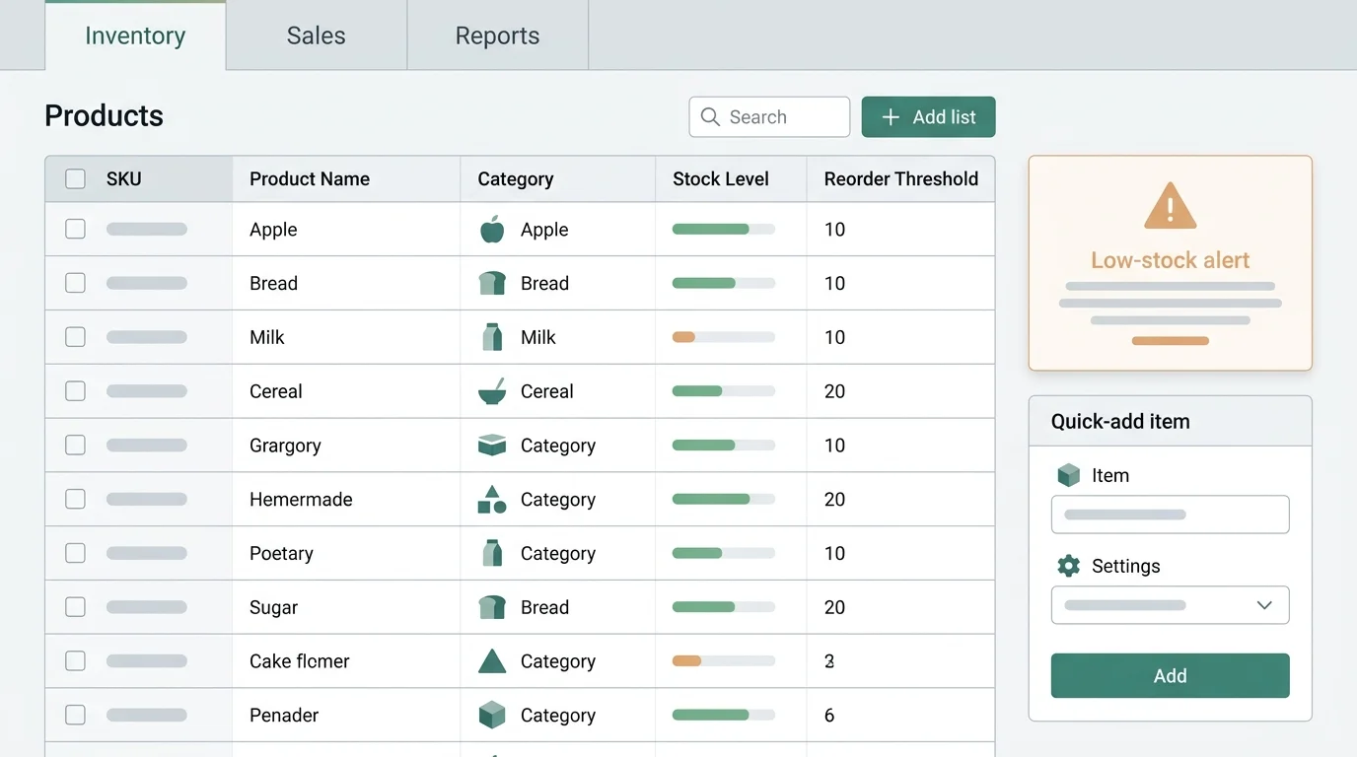This screenshot has height=757, width=1357.
Task: Tick the Poetary row checkbox
Action: 75,553
